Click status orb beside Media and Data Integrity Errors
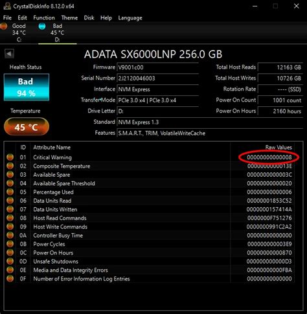 [x=10, y=270]
